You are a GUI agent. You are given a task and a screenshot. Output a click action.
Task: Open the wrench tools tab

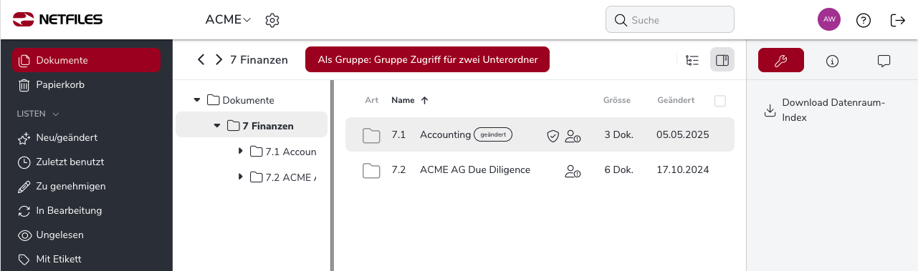[781, 61]
